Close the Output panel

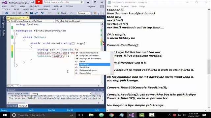pos(102,90)
